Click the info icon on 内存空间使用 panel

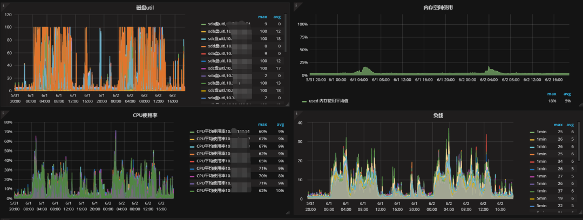pyautogui.click(x=297, y=5)
